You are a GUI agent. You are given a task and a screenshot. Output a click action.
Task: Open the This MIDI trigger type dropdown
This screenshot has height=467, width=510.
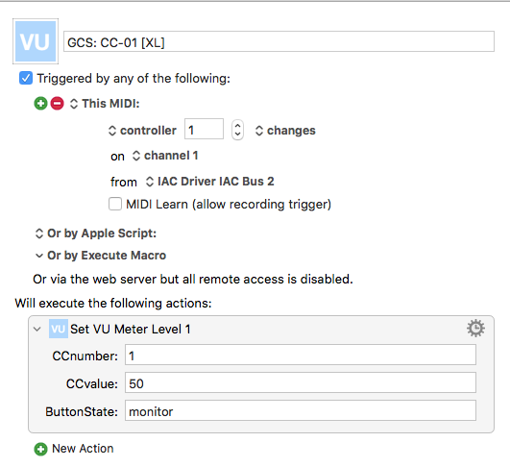pyautogui.click(x=105, y=104)
